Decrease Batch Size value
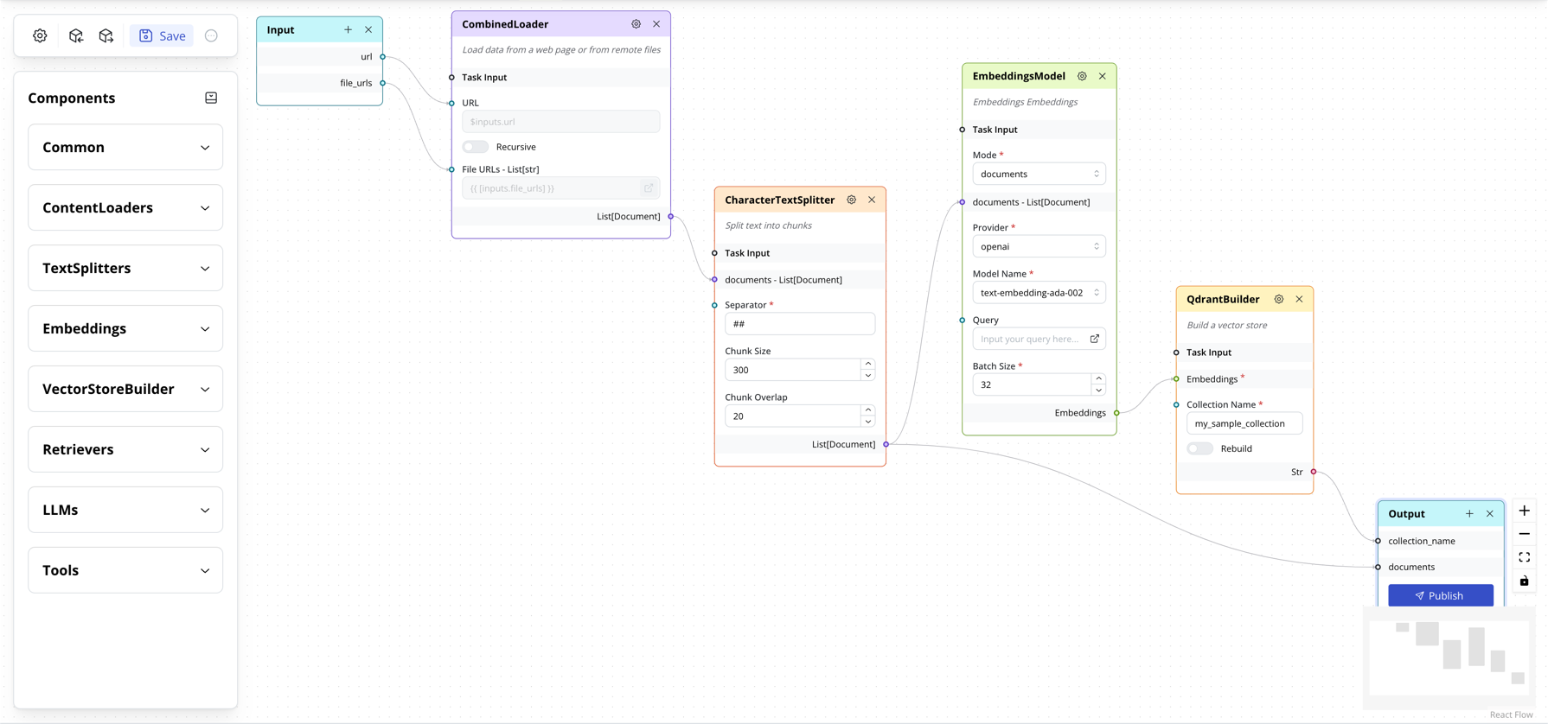The width and height of the screenshot is (1548, 724). (x=1098, y=391)
